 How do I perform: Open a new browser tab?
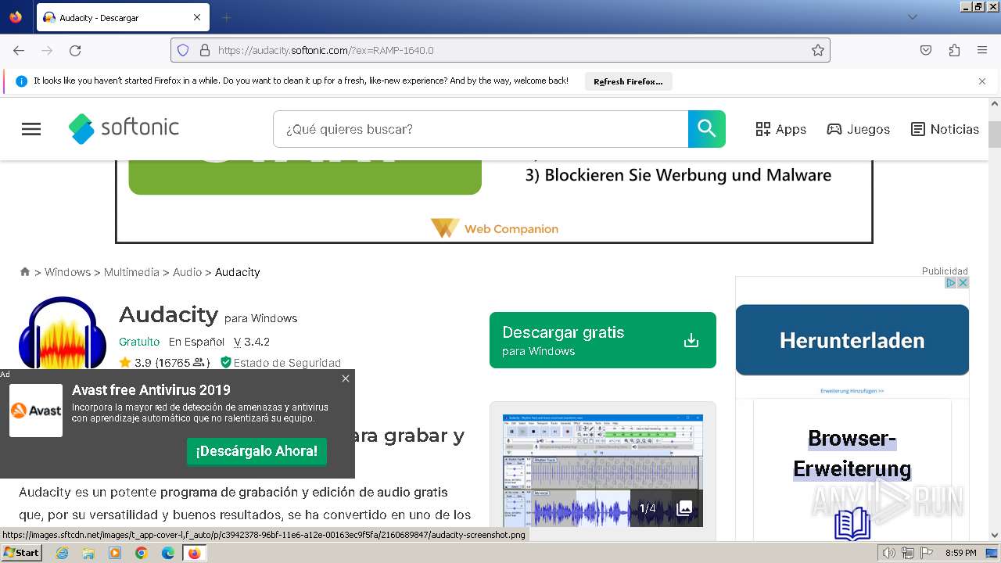coord(227,17)
